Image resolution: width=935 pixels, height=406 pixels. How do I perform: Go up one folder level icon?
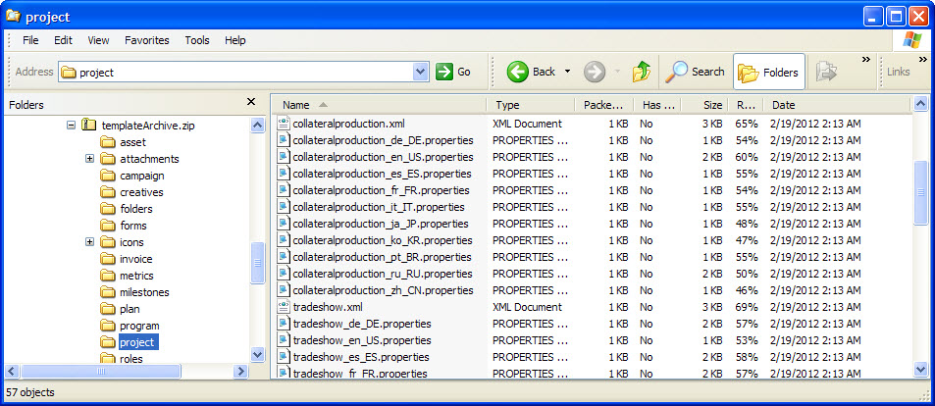pyautogui.click(x=641, y=73)
